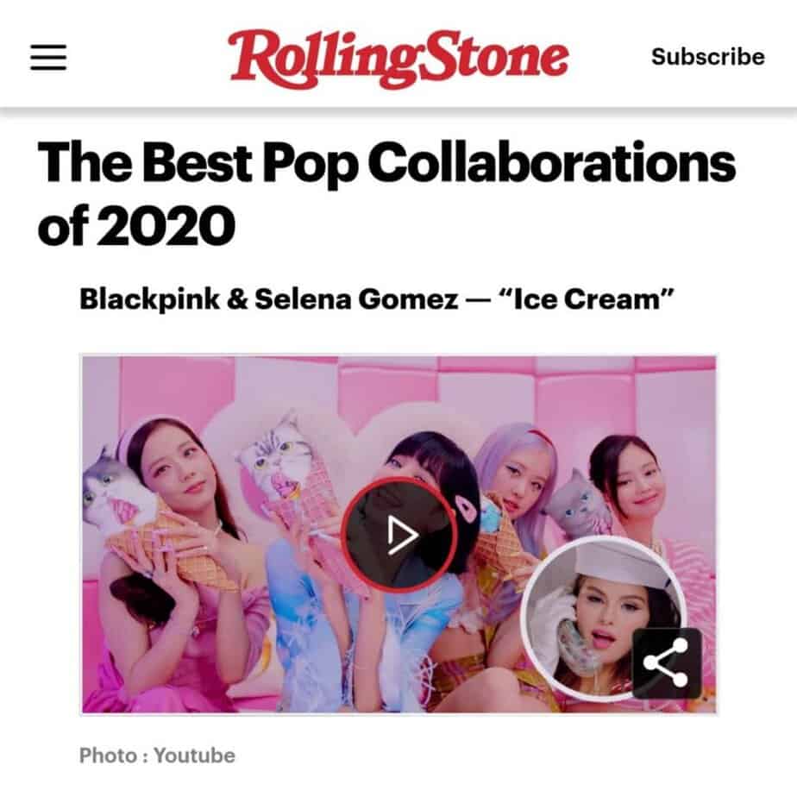
Task: Open the Subscribe link
Action: [x=708, y=56]
